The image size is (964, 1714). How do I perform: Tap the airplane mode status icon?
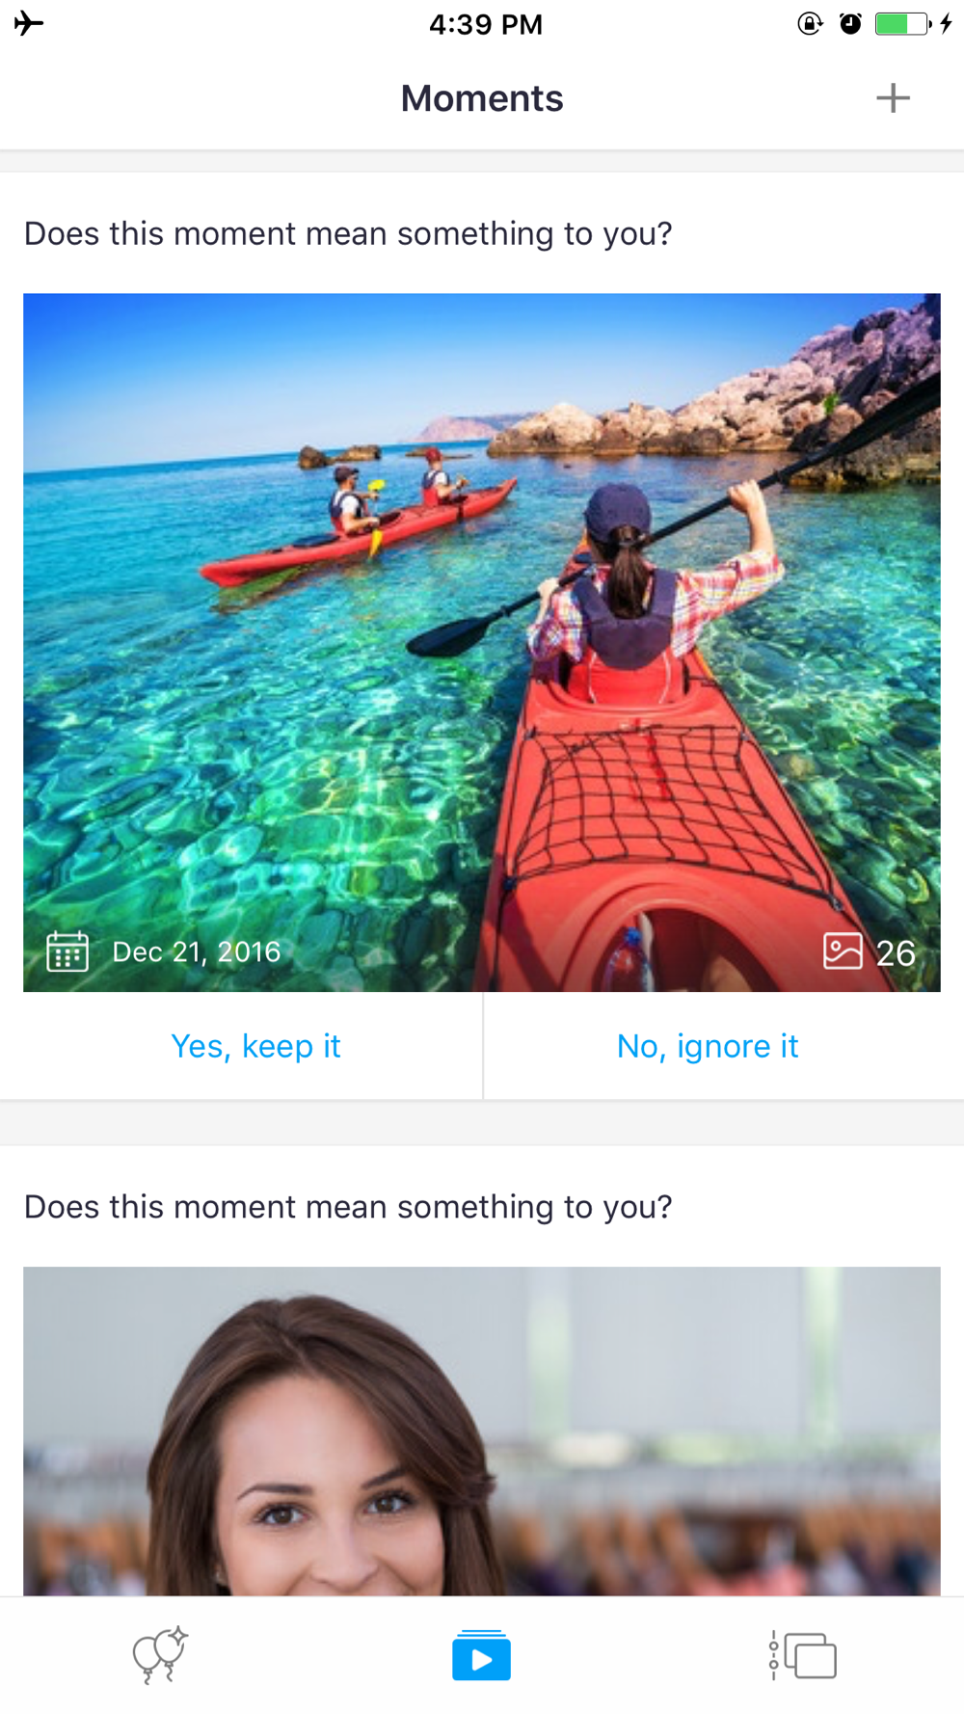tap(29, 23)
